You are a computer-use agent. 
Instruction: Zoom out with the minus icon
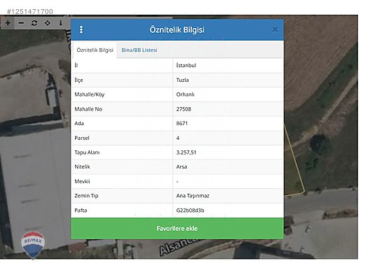pos(21,23)
